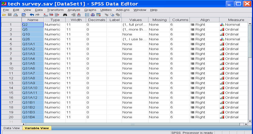Open the Analyze menu
The width and height of the screenshot is (253, 134).
(74, 10)
